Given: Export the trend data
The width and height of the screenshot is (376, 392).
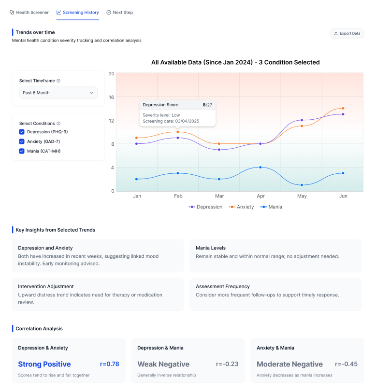Looking at the screenshot, I should 347,33.
